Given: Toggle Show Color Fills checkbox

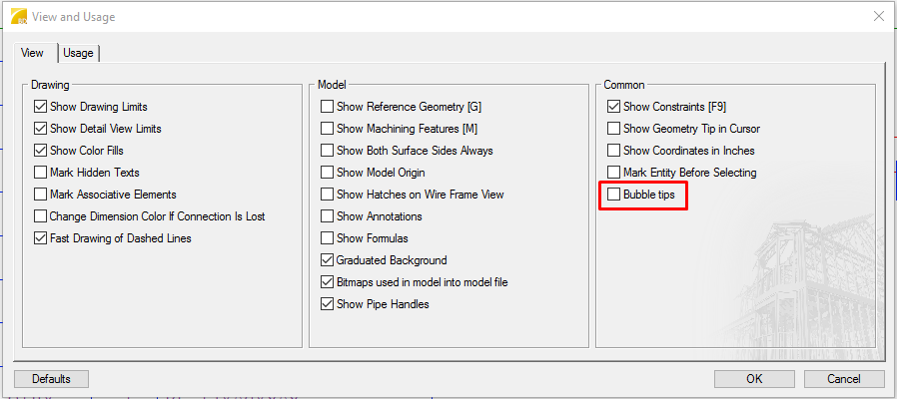Looking at the screenshot, I should 41,151.
